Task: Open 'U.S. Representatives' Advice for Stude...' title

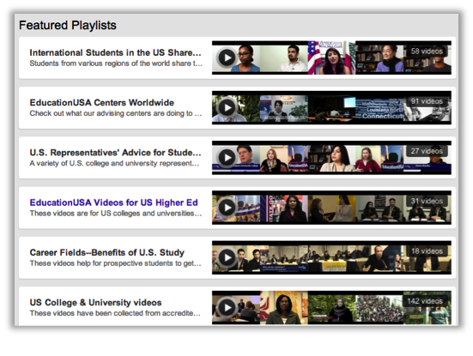Action: click(x=115, y=153)
